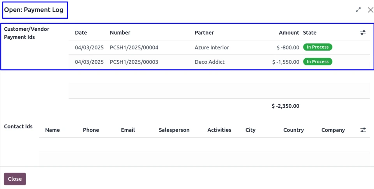Expand the dialog to full screen
Viewport: 374px width, 189px height.
[358, 10]
